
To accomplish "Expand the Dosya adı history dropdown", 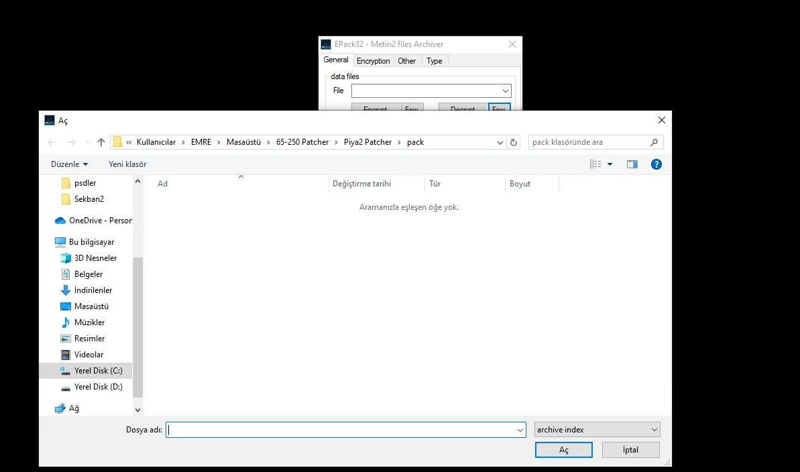I will [x=520, y=430].
